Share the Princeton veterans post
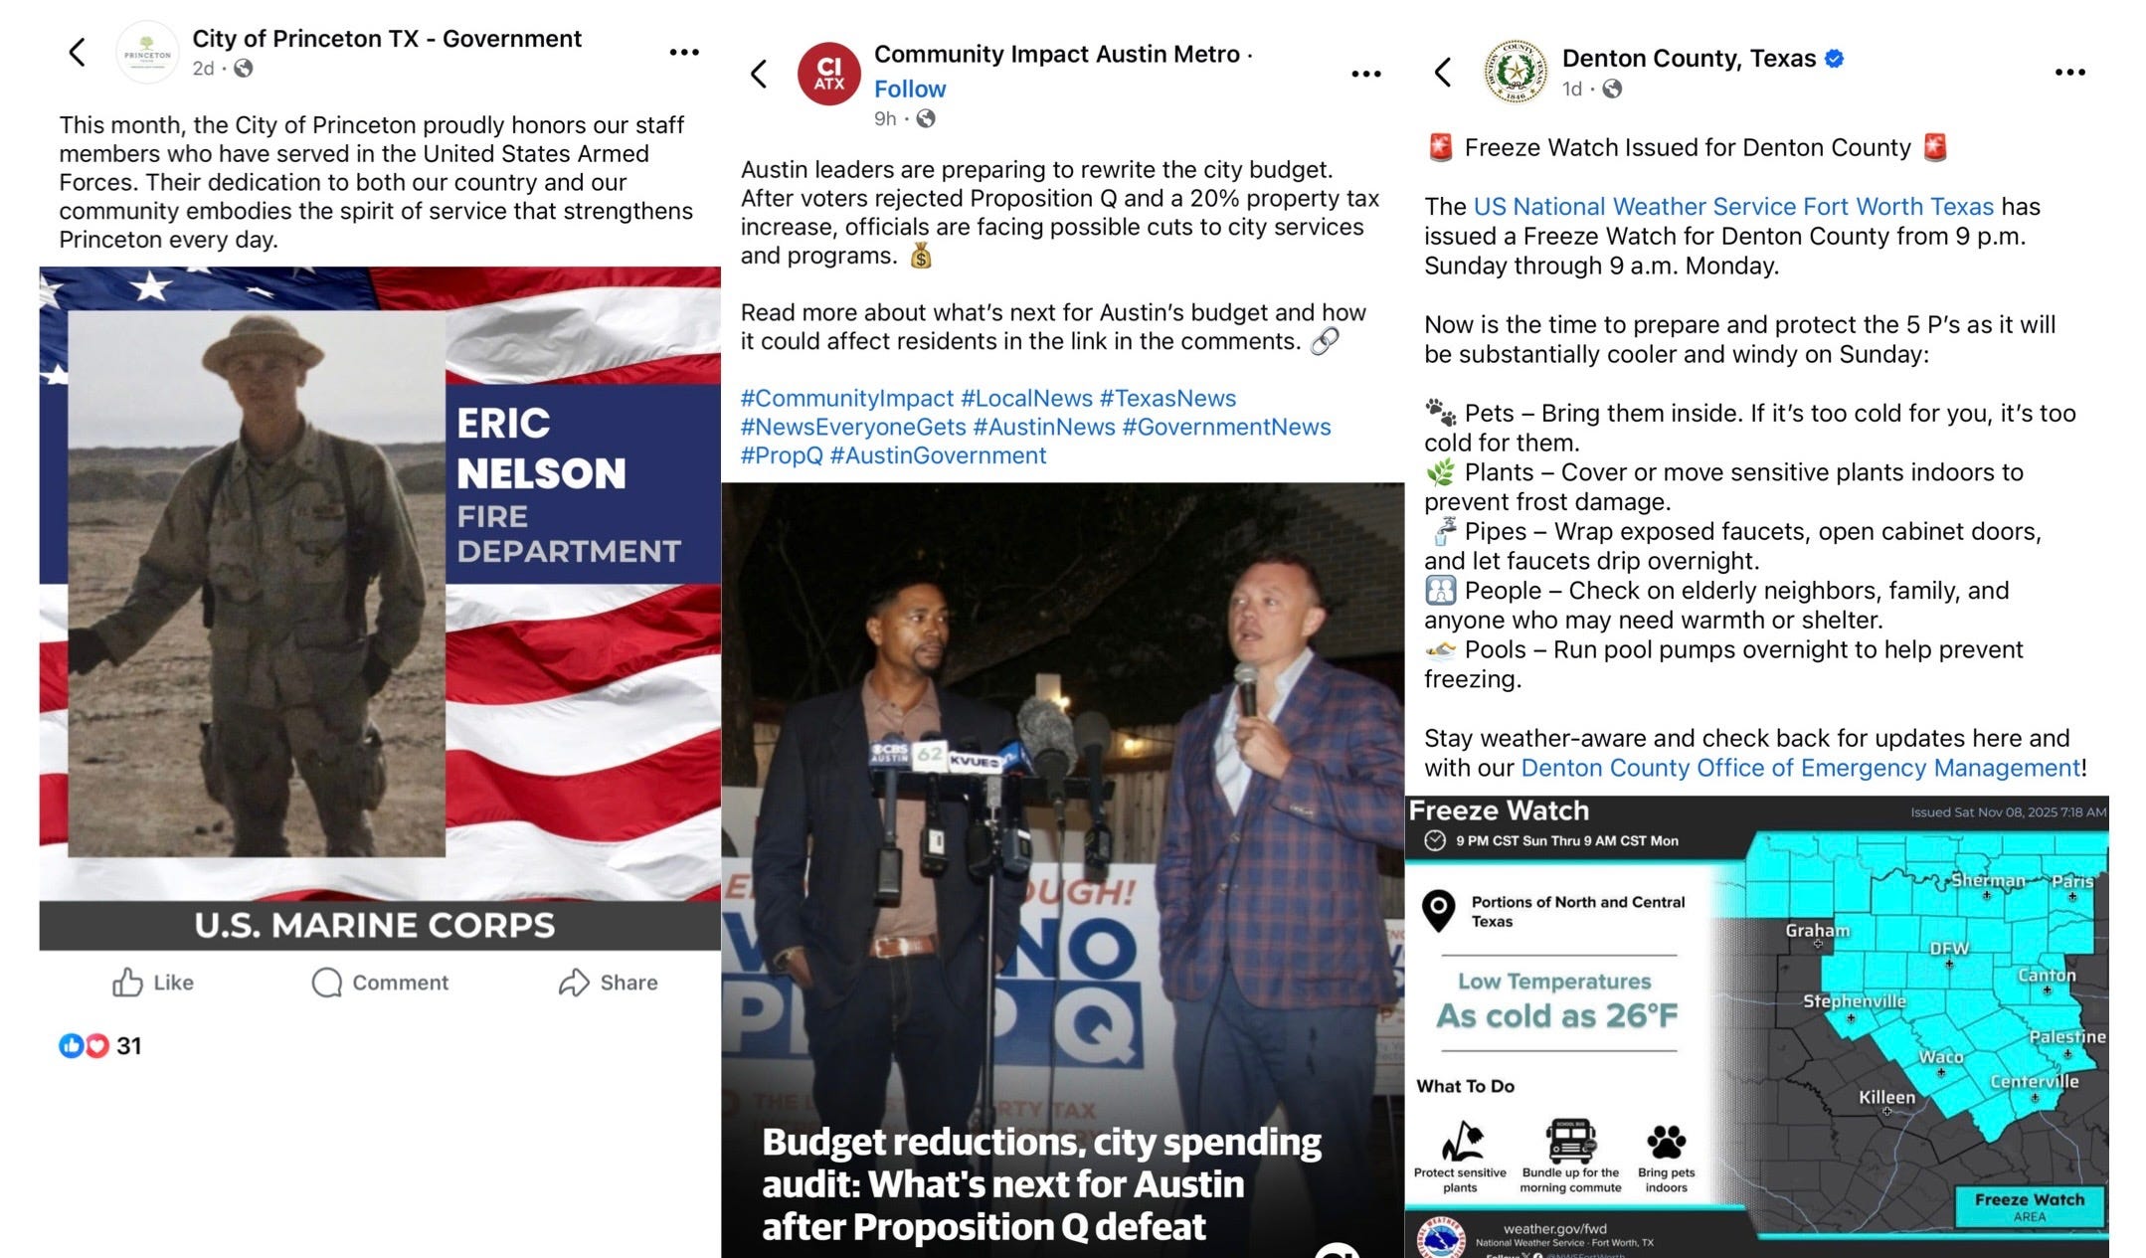This screenshot has height=1258, width=2146. click(x=608, y=983)
